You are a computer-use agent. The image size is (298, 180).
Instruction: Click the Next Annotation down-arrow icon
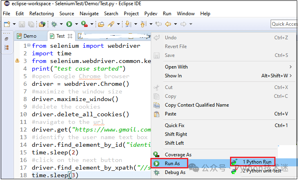128,24
